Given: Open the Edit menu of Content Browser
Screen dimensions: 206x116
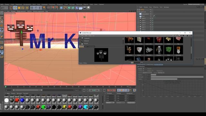Looking at the screenshot, I should tap(86, 36).
